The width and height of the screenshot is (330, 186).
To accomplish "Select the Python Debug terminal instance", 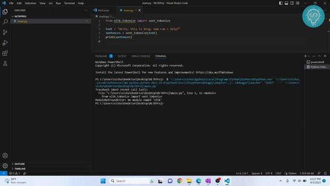I will point(317,67).
